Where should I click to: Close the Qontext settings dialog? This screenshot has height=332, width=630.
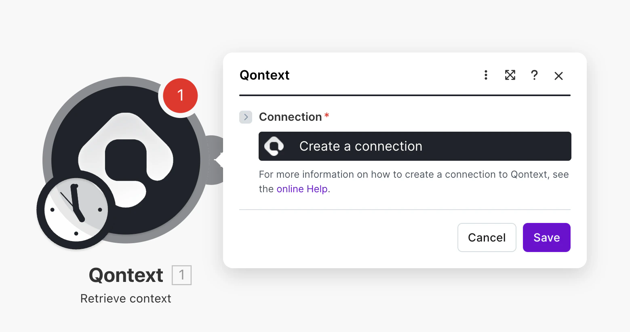click(x=558, y=76)
